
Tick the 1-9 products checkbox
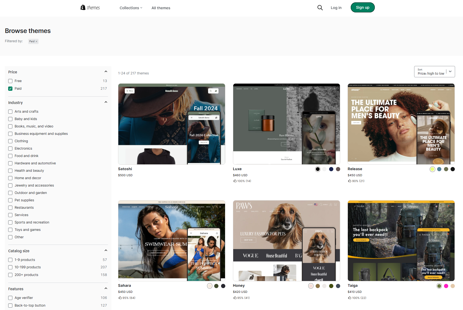coord(10,260)
